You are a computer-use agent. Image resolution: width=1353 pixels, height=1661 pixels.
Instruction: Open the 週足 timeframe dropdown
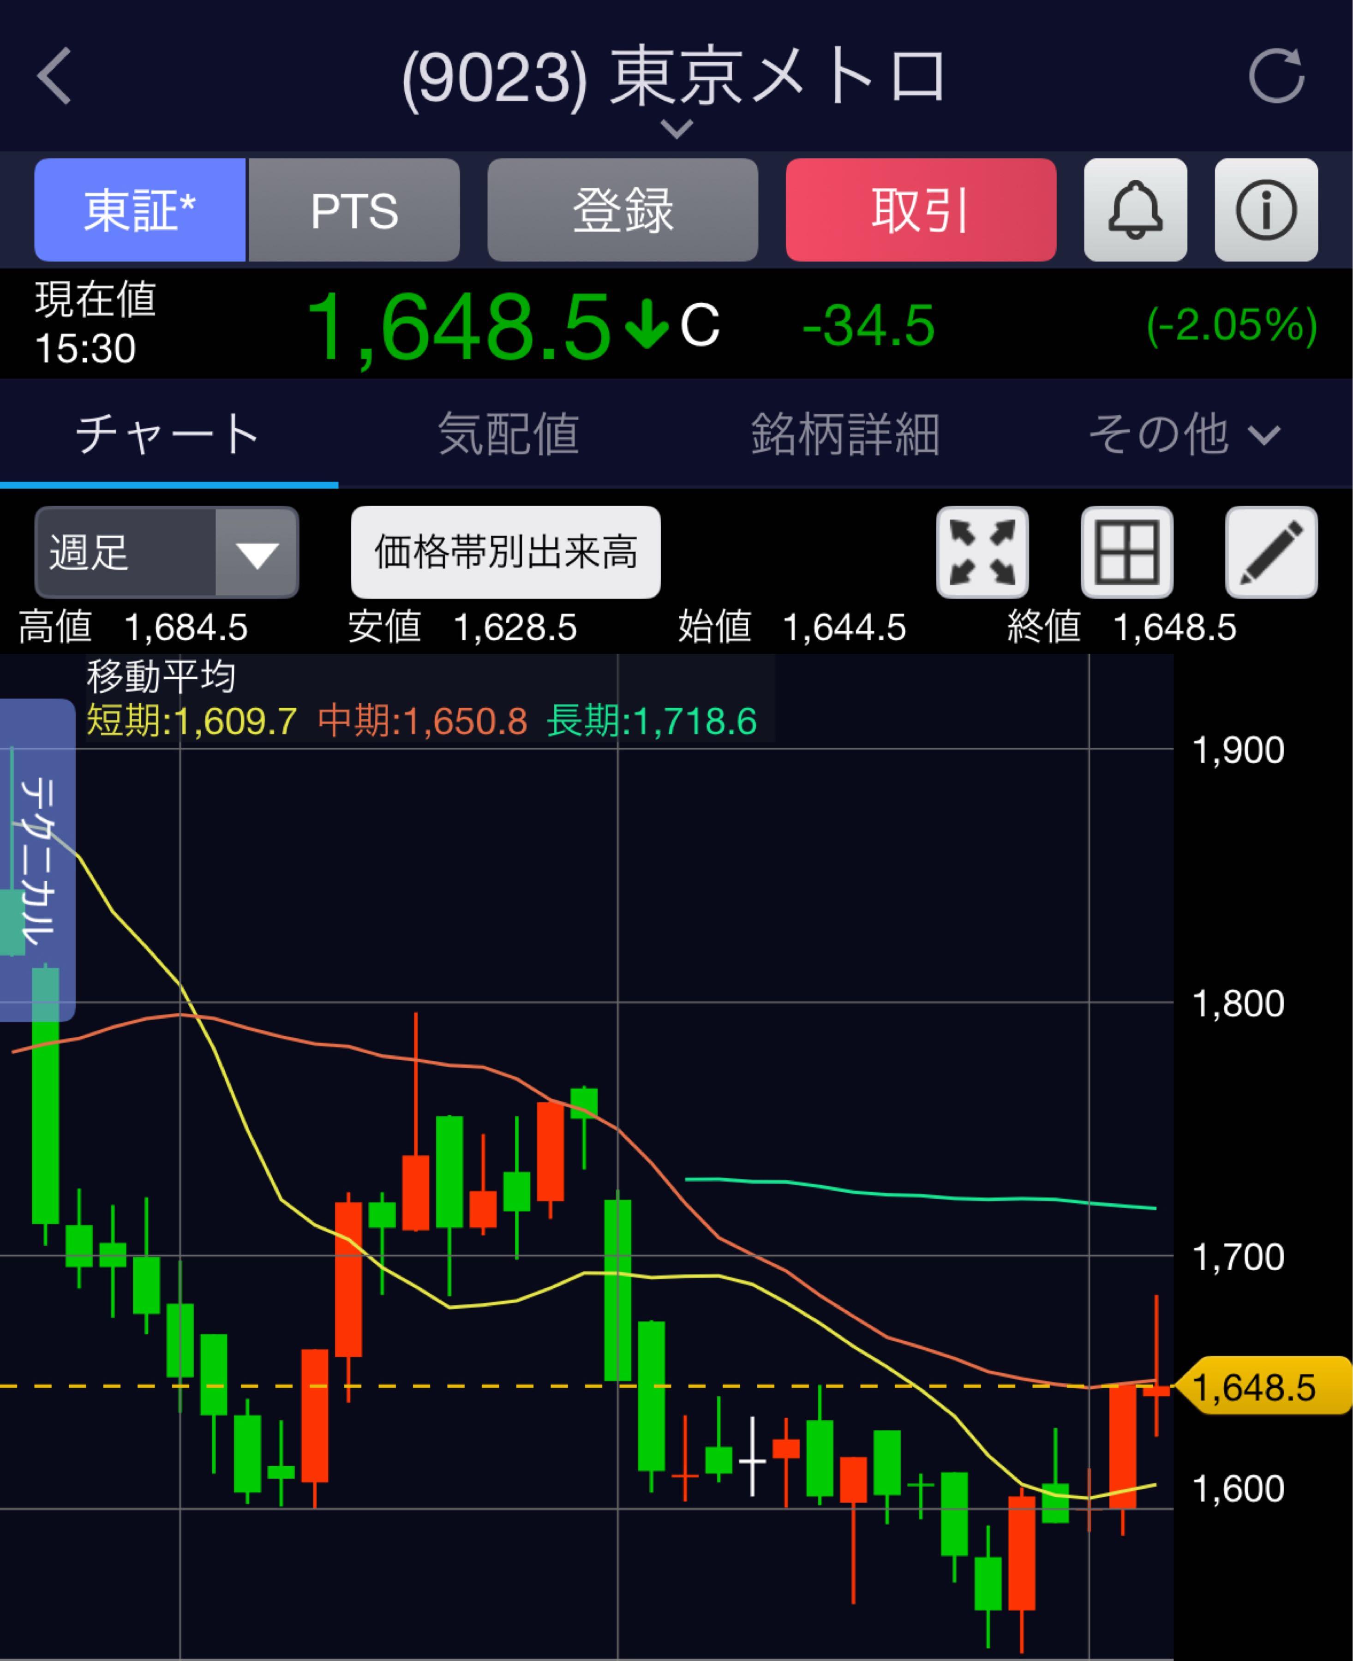[x=166, y=552]
